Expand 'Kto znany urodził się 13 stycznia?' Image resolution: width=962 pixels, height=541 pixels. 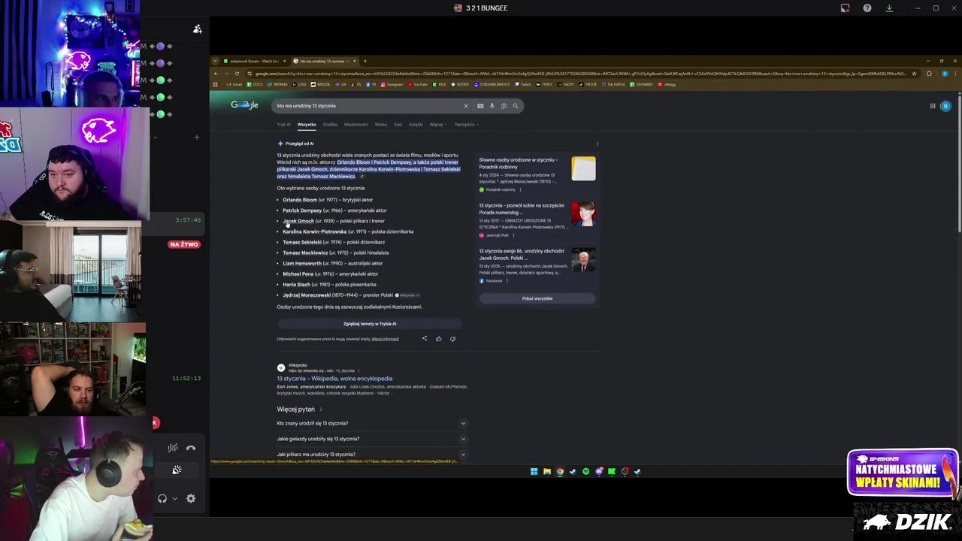point(372,423)
